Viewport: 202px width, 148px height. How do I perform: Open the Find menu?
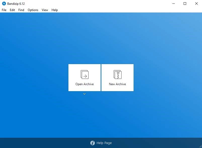point(21,10)
